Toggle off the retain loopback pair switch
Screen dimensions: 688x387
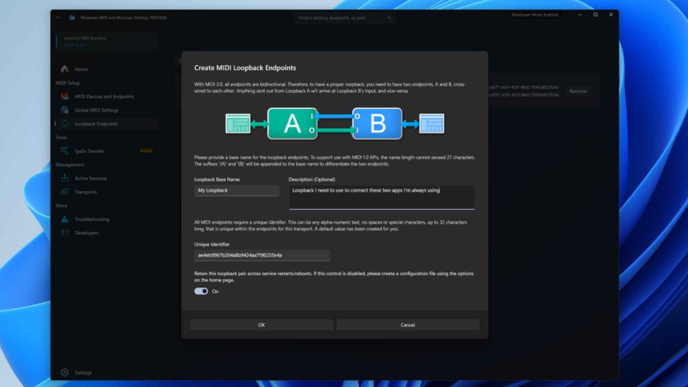pyautogui.click(x=201, y=291)
